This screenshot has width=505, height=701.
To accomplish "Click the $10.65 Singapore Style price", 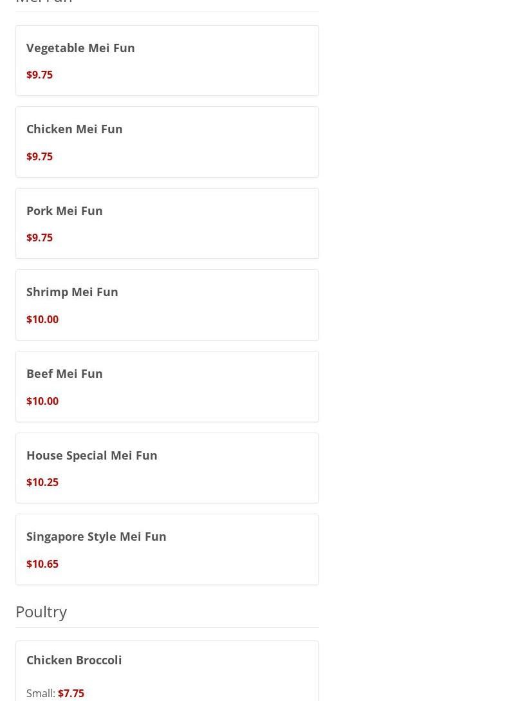I will 42,564.
